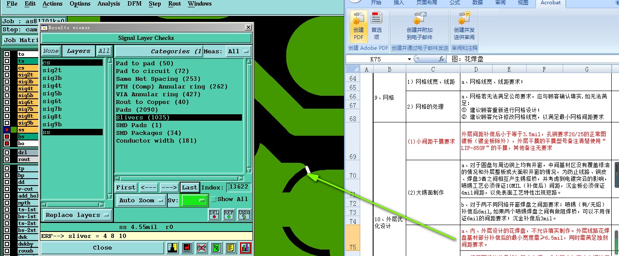Image resolution: width=619 pixels, height=256 pixels.
Task: Toggle the checkbox for layer tp
Action: 6,168
